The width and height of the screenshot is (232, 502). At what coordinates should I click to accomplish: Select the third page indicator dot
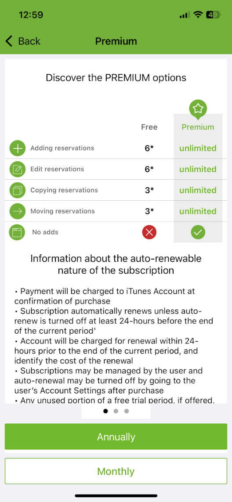click(x=126, y=411)
